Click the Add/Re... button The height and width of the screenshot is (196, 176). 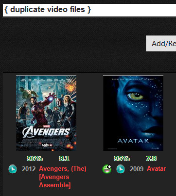(x=161, y=44)
